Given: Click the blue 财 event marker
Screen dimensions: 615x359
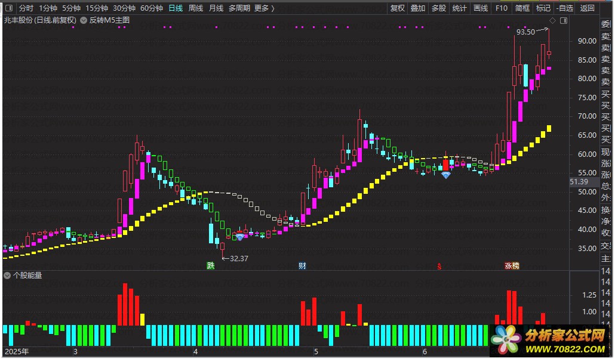Looking at the screenshot, I should [302, 266].
